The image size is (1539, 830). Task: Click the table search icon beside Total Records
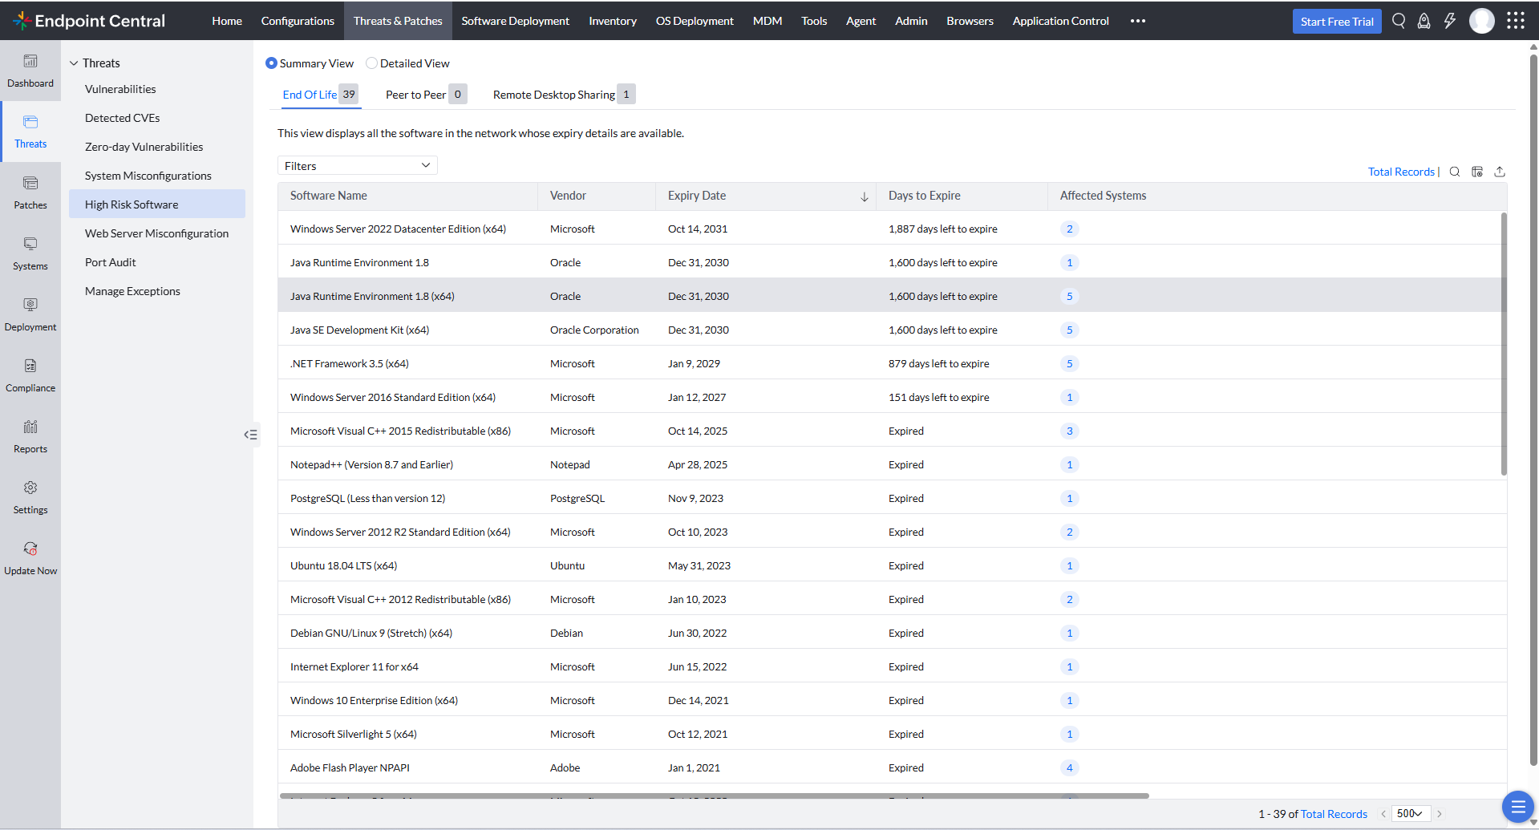(1455, 172)
